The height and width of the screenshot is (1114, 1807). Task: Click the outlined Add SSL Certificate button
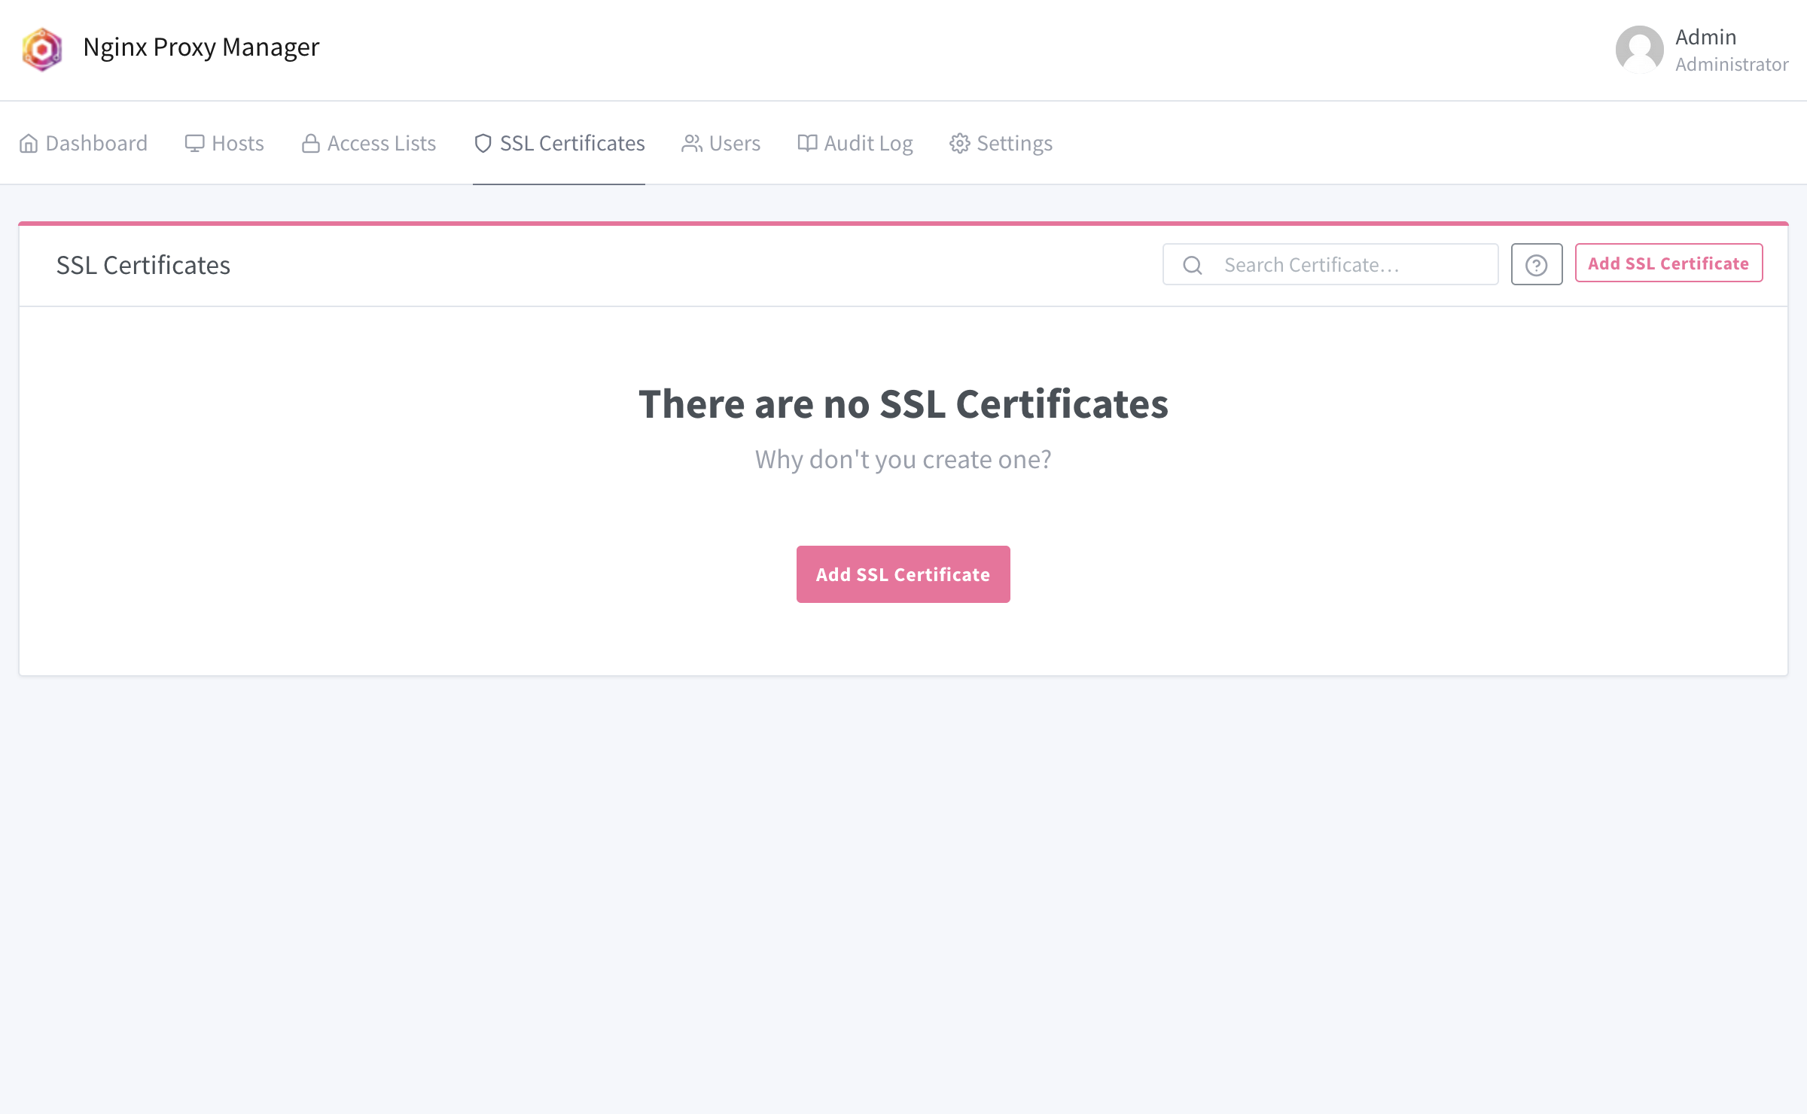coord(1668,263)
